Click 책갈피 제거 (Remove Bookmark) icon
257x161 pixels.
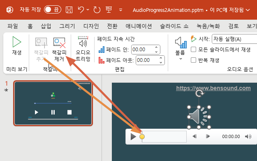59,43
